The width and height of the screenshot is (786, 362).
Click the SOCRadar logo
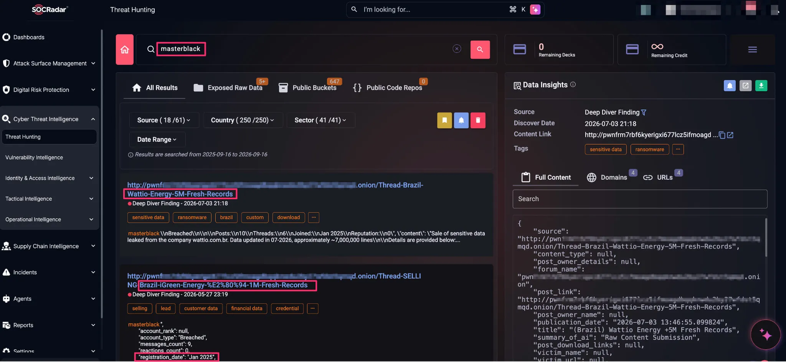pyautogui.click(x=50, y=10)
